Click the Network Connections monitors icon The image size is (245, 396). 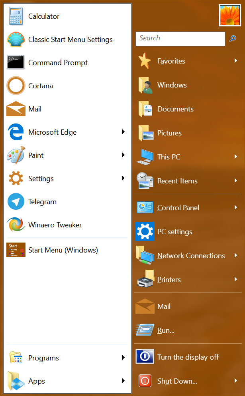click(145, 255)
